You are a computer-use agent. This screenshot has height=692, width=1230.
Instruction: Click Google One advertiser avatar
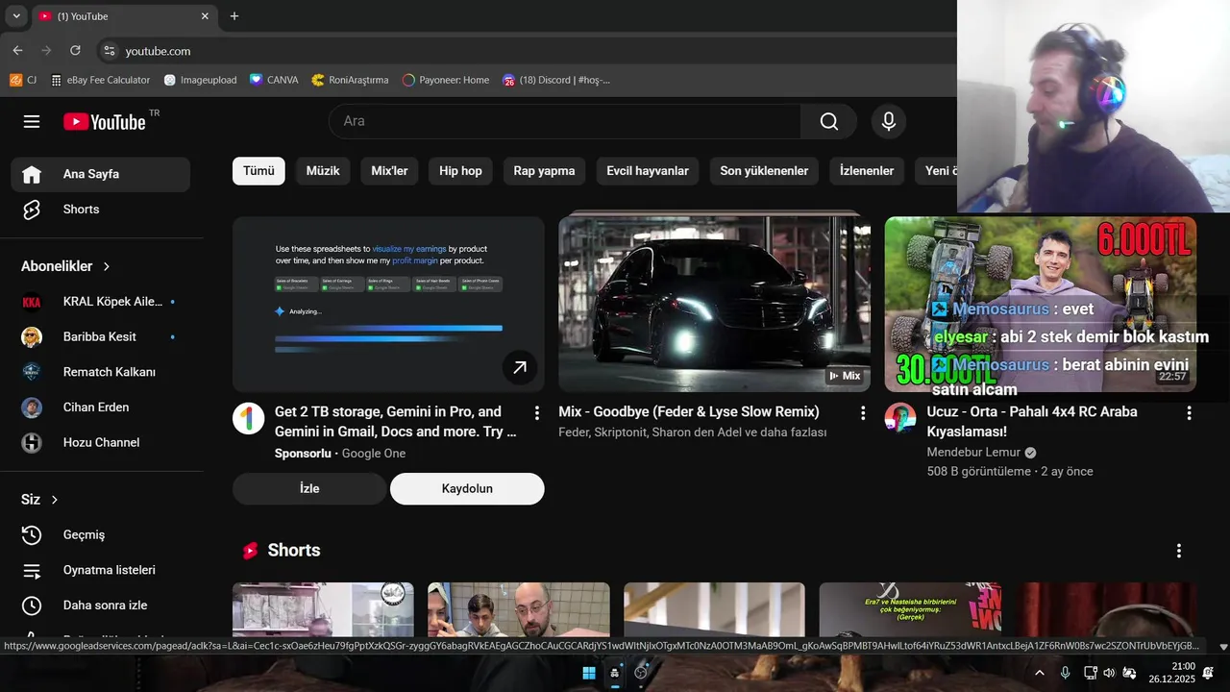249,419
